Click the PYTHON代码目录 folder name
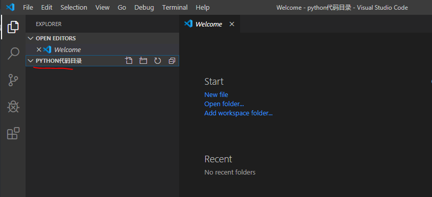This screenshot has height=197, width=432. click(x=59, y=61)
